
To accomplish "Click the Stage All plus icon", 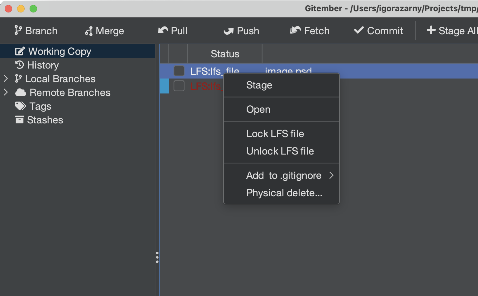I will click(431, 30).
